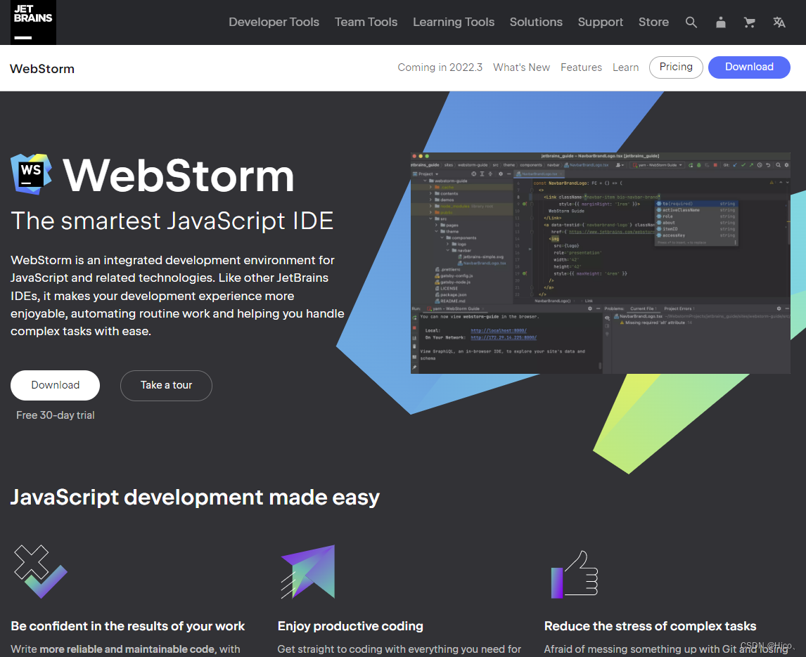806x657 pixels.
Task: Click 'Free 30-day trial' text
Action: tap(55, 415)
